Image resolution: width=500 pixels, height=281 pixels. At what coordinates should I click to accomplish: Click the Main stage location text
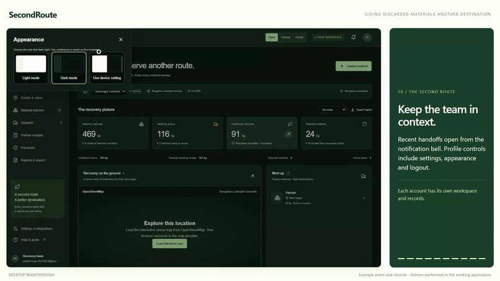click(295, 198)
